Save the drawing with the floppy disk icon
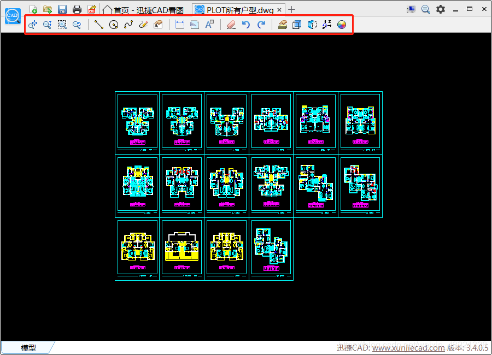 [62, 9]
